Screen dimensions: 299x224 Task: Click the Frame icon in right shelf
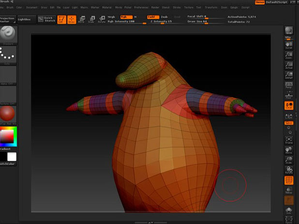[289, 140]
